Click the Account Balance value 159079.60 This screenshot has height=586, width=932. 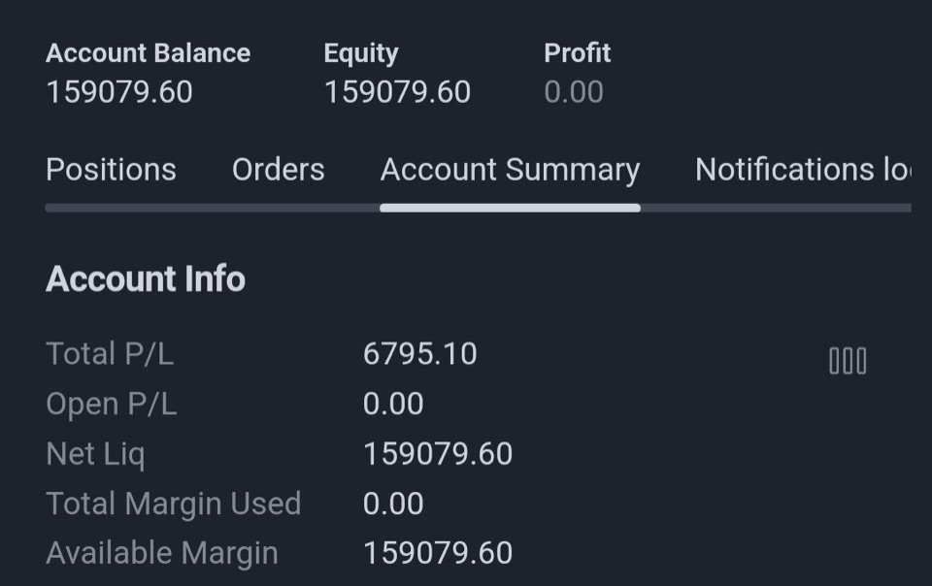click(x=119, y=92)
